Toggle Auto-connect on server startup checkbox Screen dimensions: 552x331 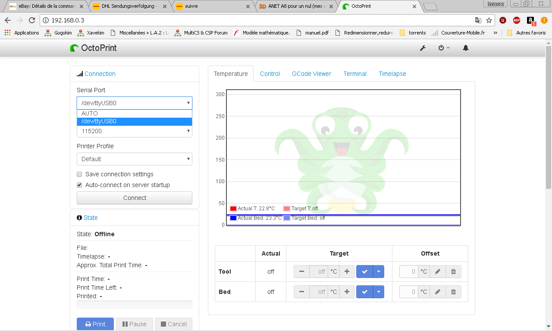pos(79,185)
